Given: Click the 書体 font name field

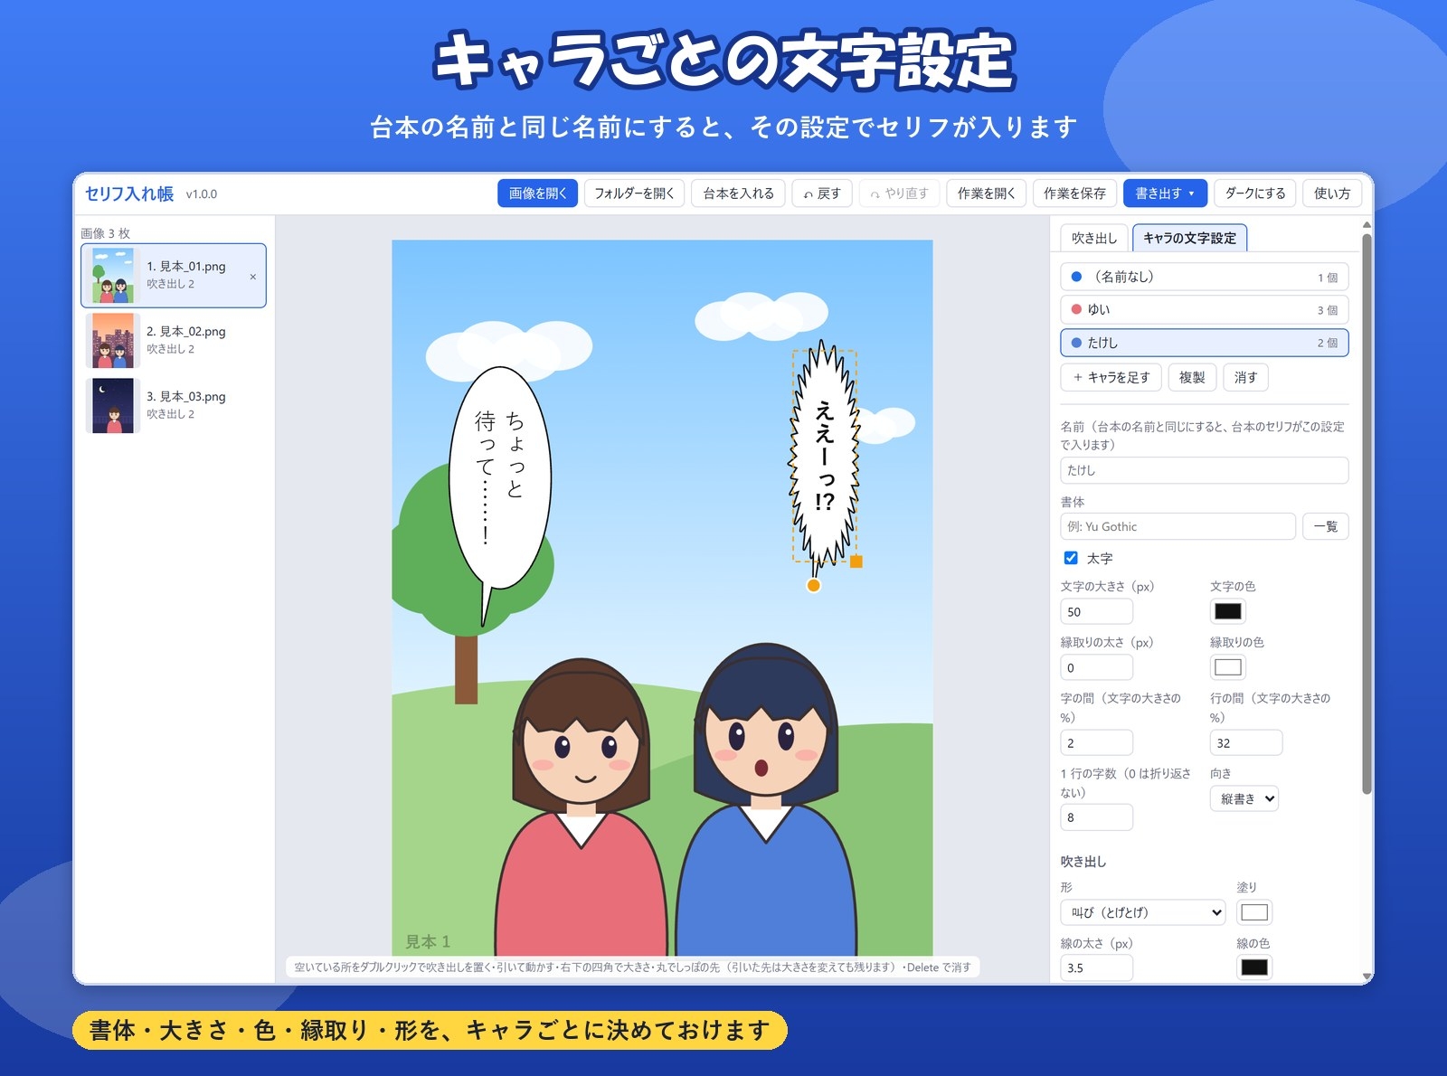Looking at the screenshot, I should (x=1177, y=526).
